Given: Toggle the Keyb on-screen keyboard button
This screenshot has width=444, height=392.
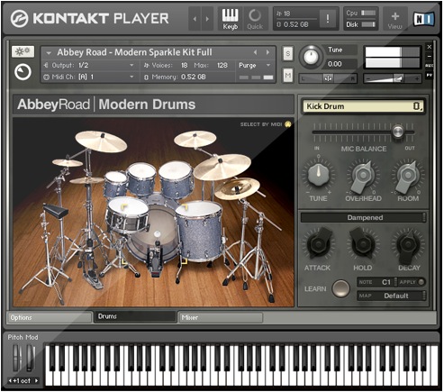Looking at the screenshot, I should tap(231, 19).
